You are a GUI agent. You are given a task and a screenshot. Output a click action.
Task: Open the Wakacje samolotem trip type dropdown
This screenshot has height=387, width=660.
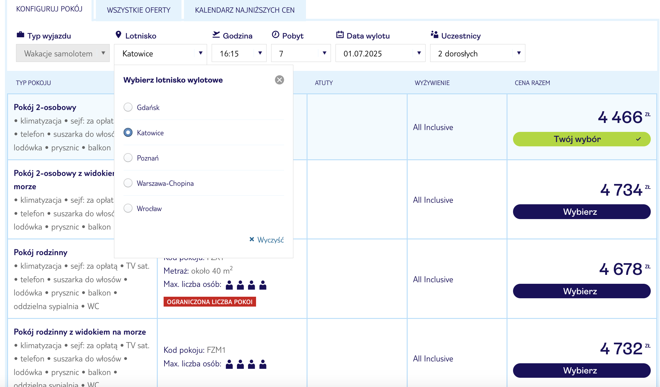(x=63, y=53)
